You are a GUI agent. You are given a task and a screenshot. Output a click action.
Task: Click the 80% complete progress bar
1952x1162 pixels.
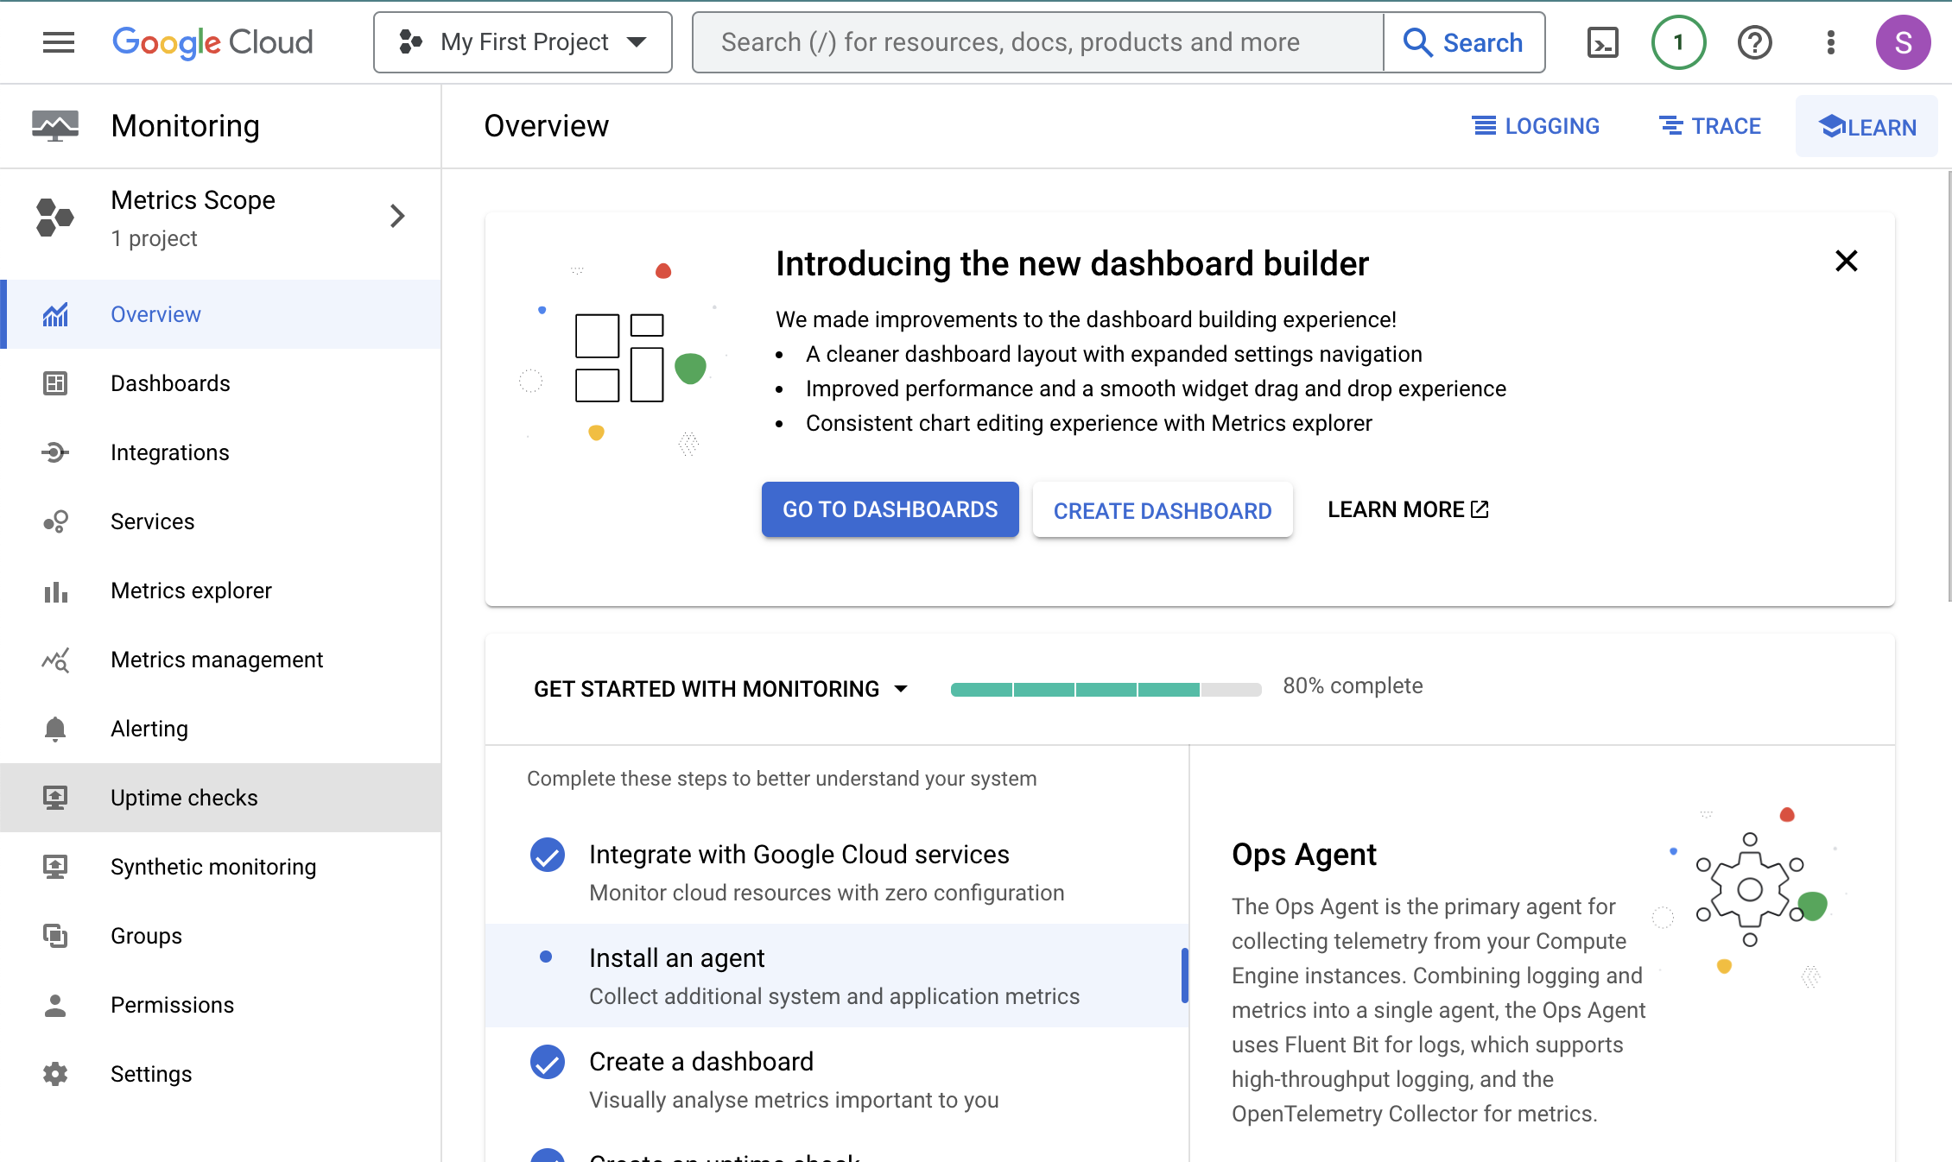click(1106, 689)
